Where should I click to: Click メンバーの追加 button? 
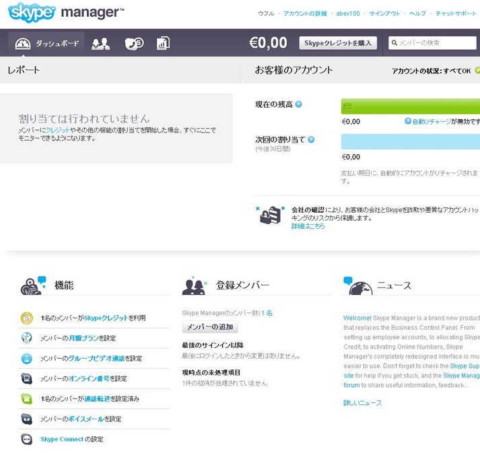pyautogui.click(x=210, y=326)
